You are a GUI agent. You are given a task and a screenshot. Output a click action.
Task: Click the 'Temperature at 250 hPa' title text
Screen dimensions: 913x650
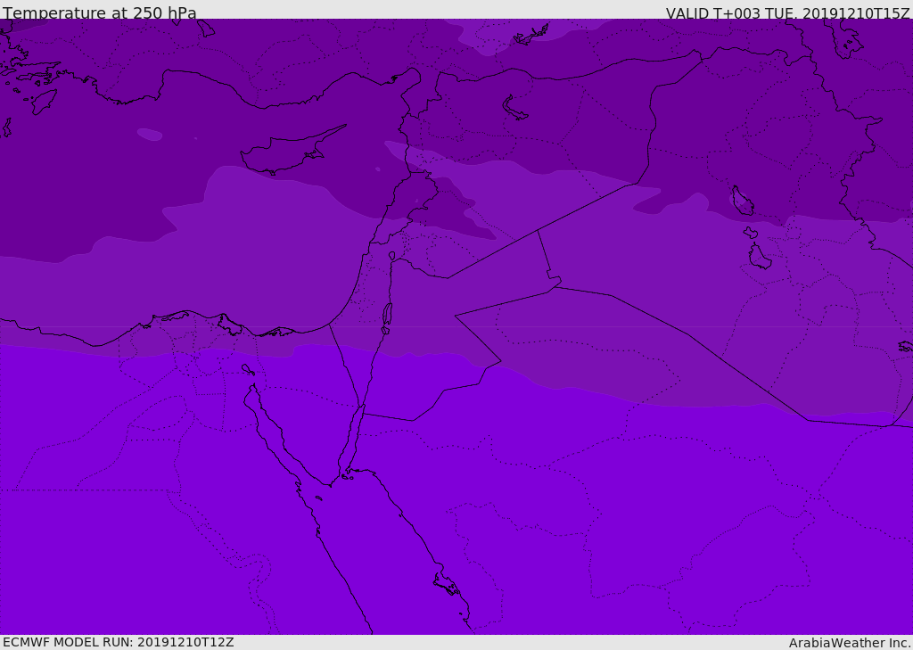point(100,12)
